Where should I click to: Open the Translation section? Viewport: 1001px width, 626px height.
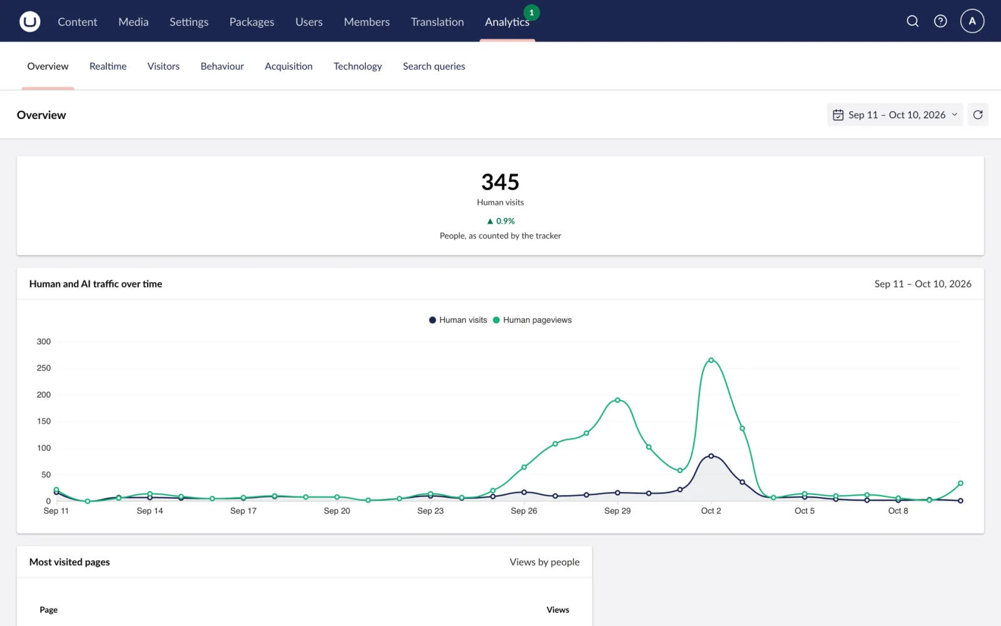(x=437, y=22)
